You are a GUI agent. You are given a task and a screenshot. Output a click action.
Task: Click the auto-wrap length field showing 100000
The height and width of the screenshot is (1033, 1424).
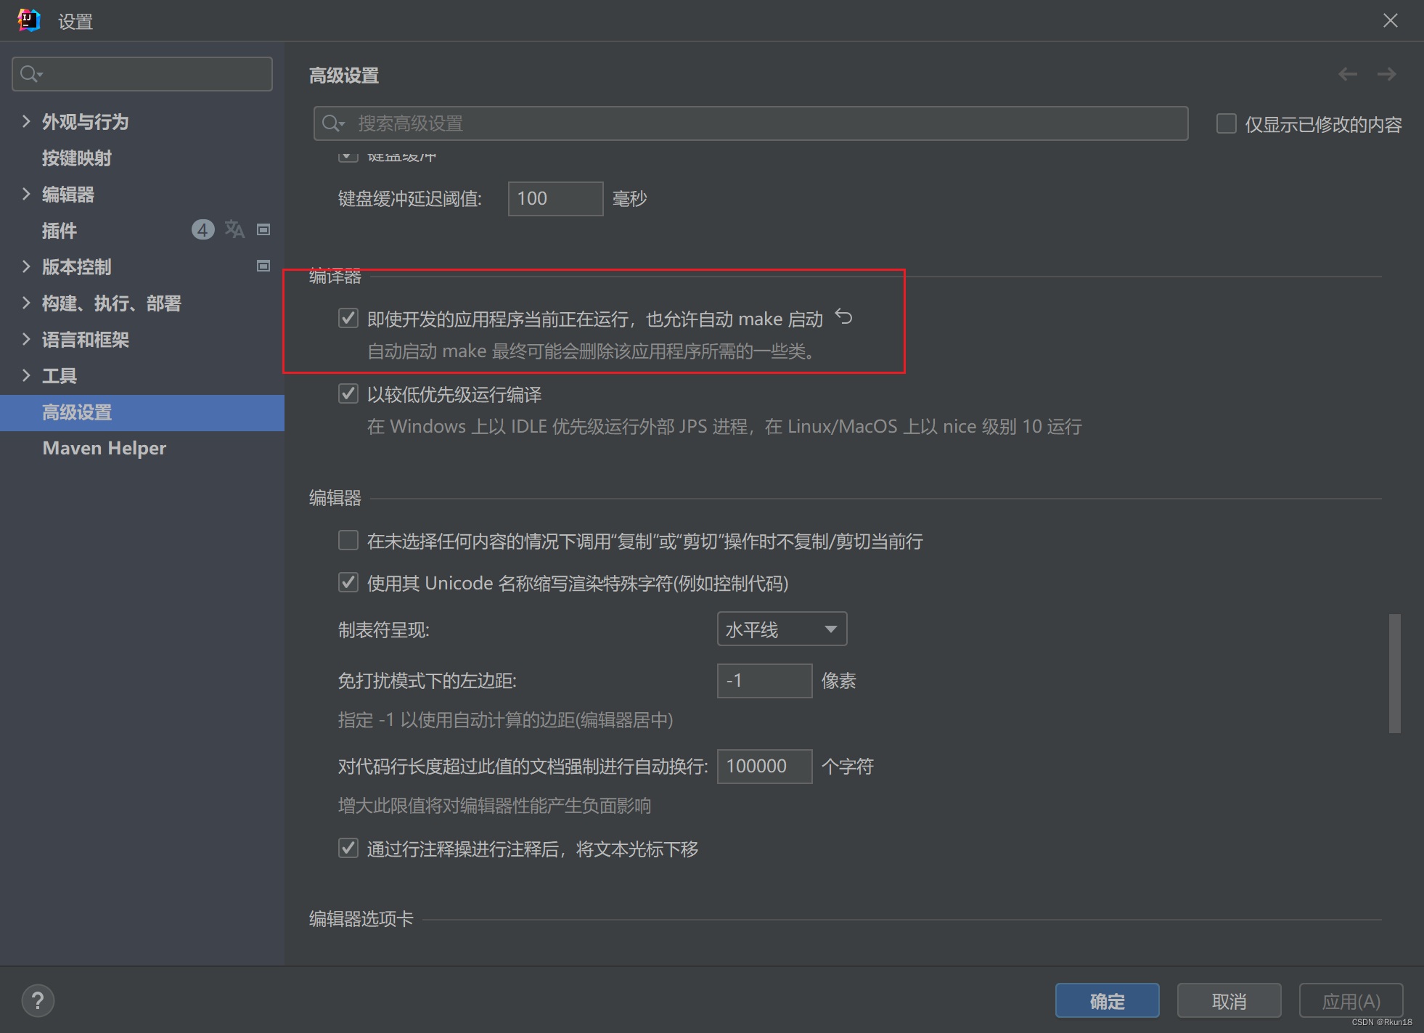764,766
